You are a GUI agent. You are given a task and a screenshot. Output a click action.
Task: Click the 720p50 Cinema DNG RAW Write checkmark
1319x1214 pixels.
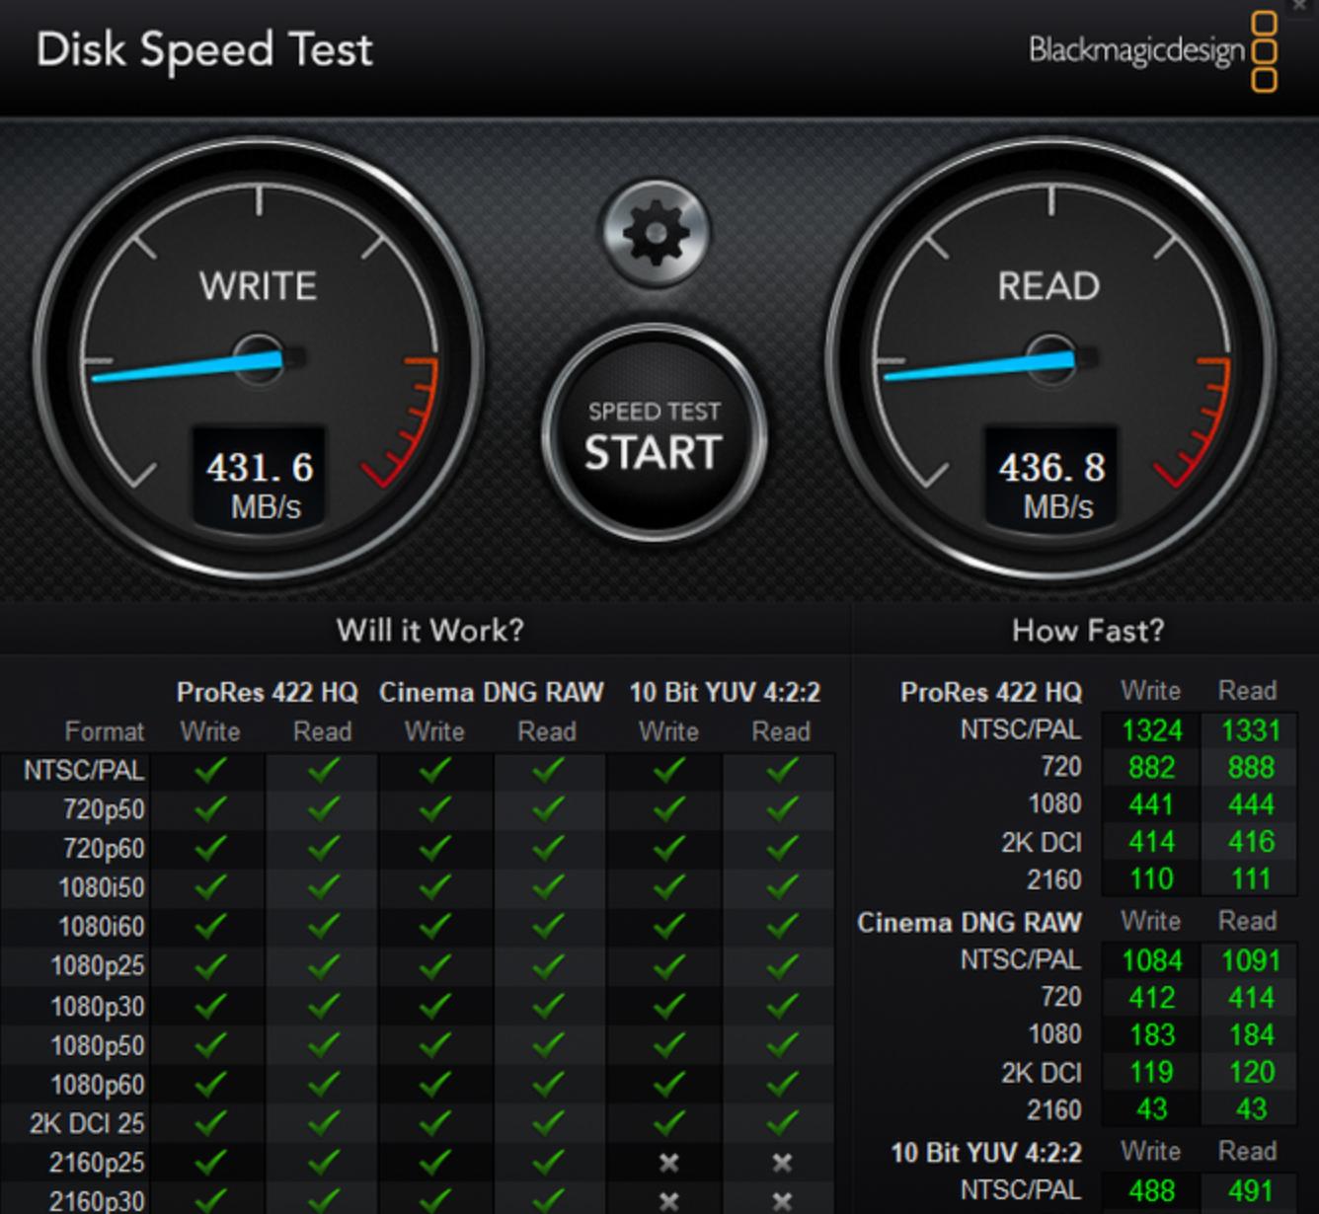pyautogui.click(x=434, y=809)
